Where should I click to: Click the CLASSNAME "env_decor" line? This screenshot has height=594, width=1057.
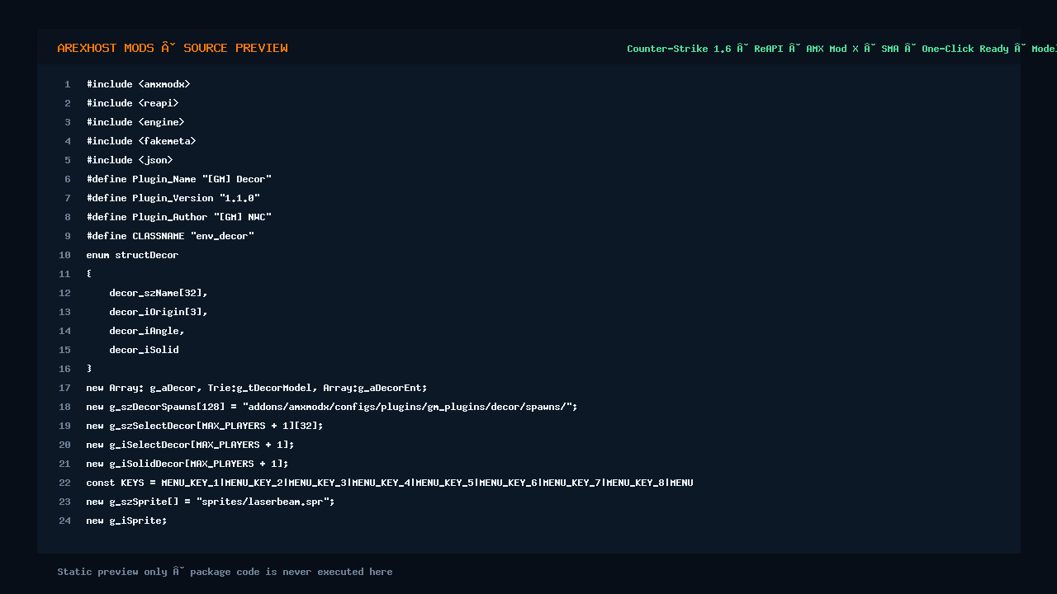pyautogui.click(x=170, y=236)
